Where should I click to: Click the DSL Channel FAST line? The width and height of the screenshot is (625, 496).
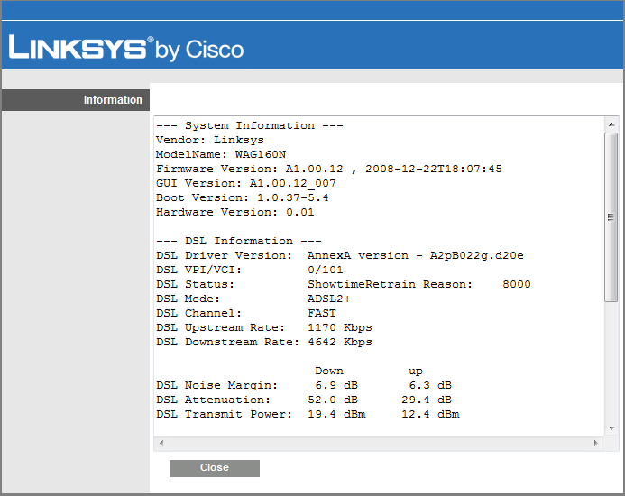246,313
